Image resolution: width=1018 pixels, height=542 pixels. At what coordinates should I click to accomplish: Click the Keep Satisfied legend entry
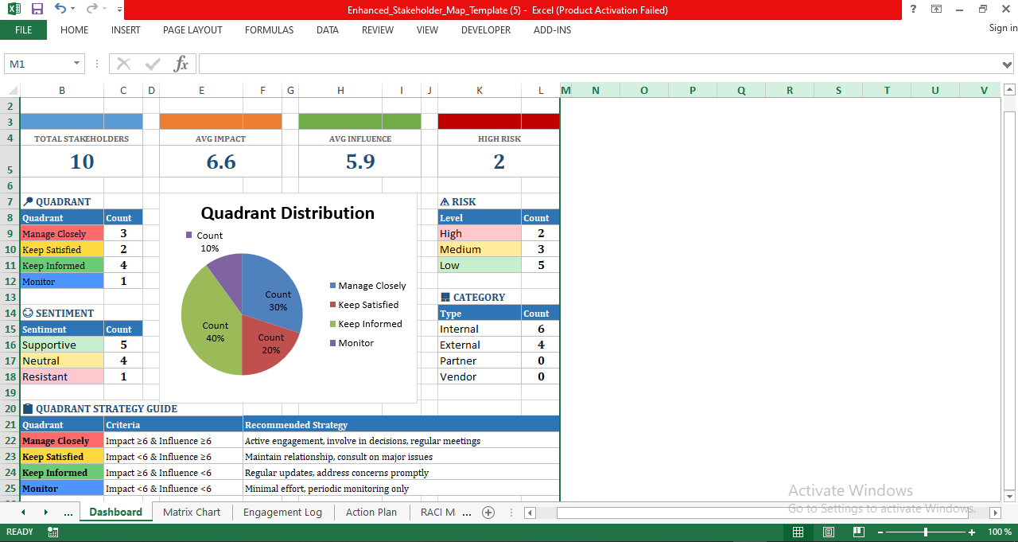(x=363, y=305)
